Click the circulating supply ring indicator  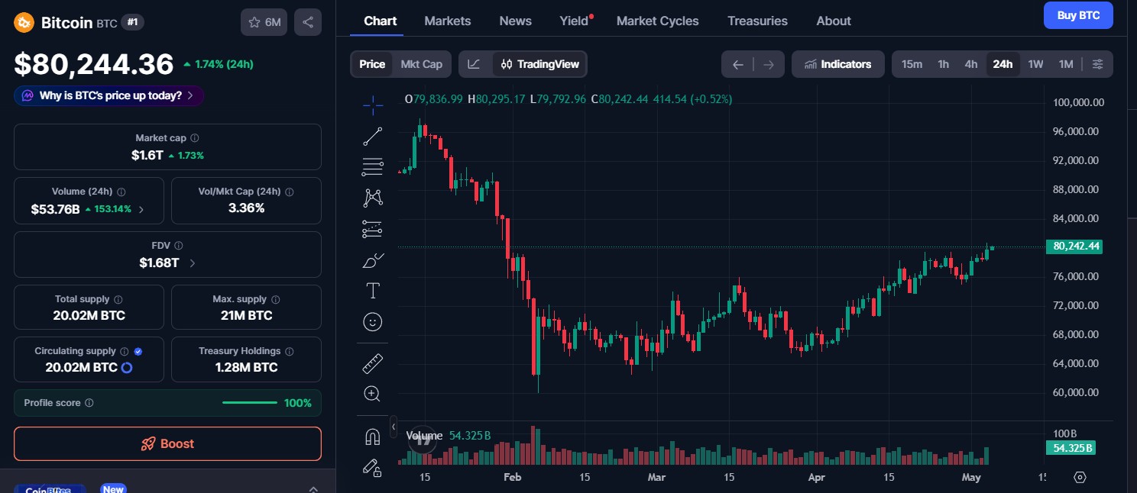point(128,368)
